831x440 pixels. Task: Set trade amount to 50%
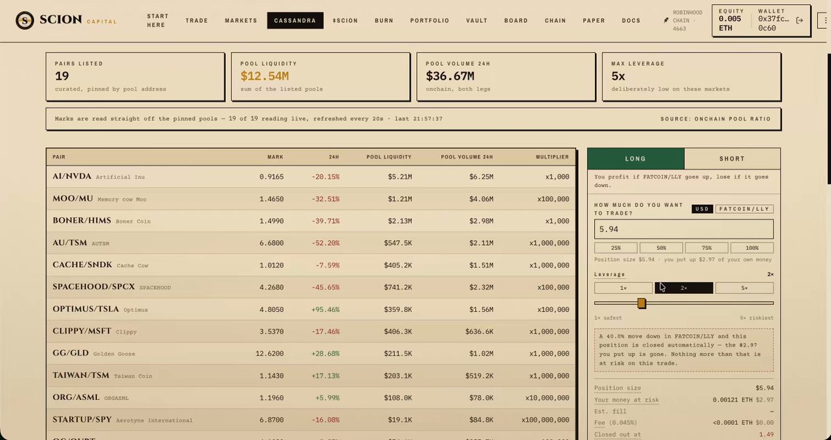[x=661, y=248]
